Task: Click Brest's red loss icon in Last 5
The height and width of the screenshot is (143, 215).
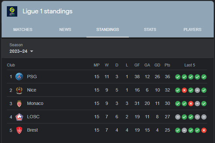Action: click(204, 130)
